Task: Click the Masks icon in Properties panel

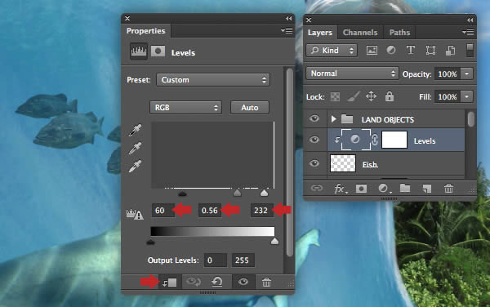Action: click(x=158, y=51)
